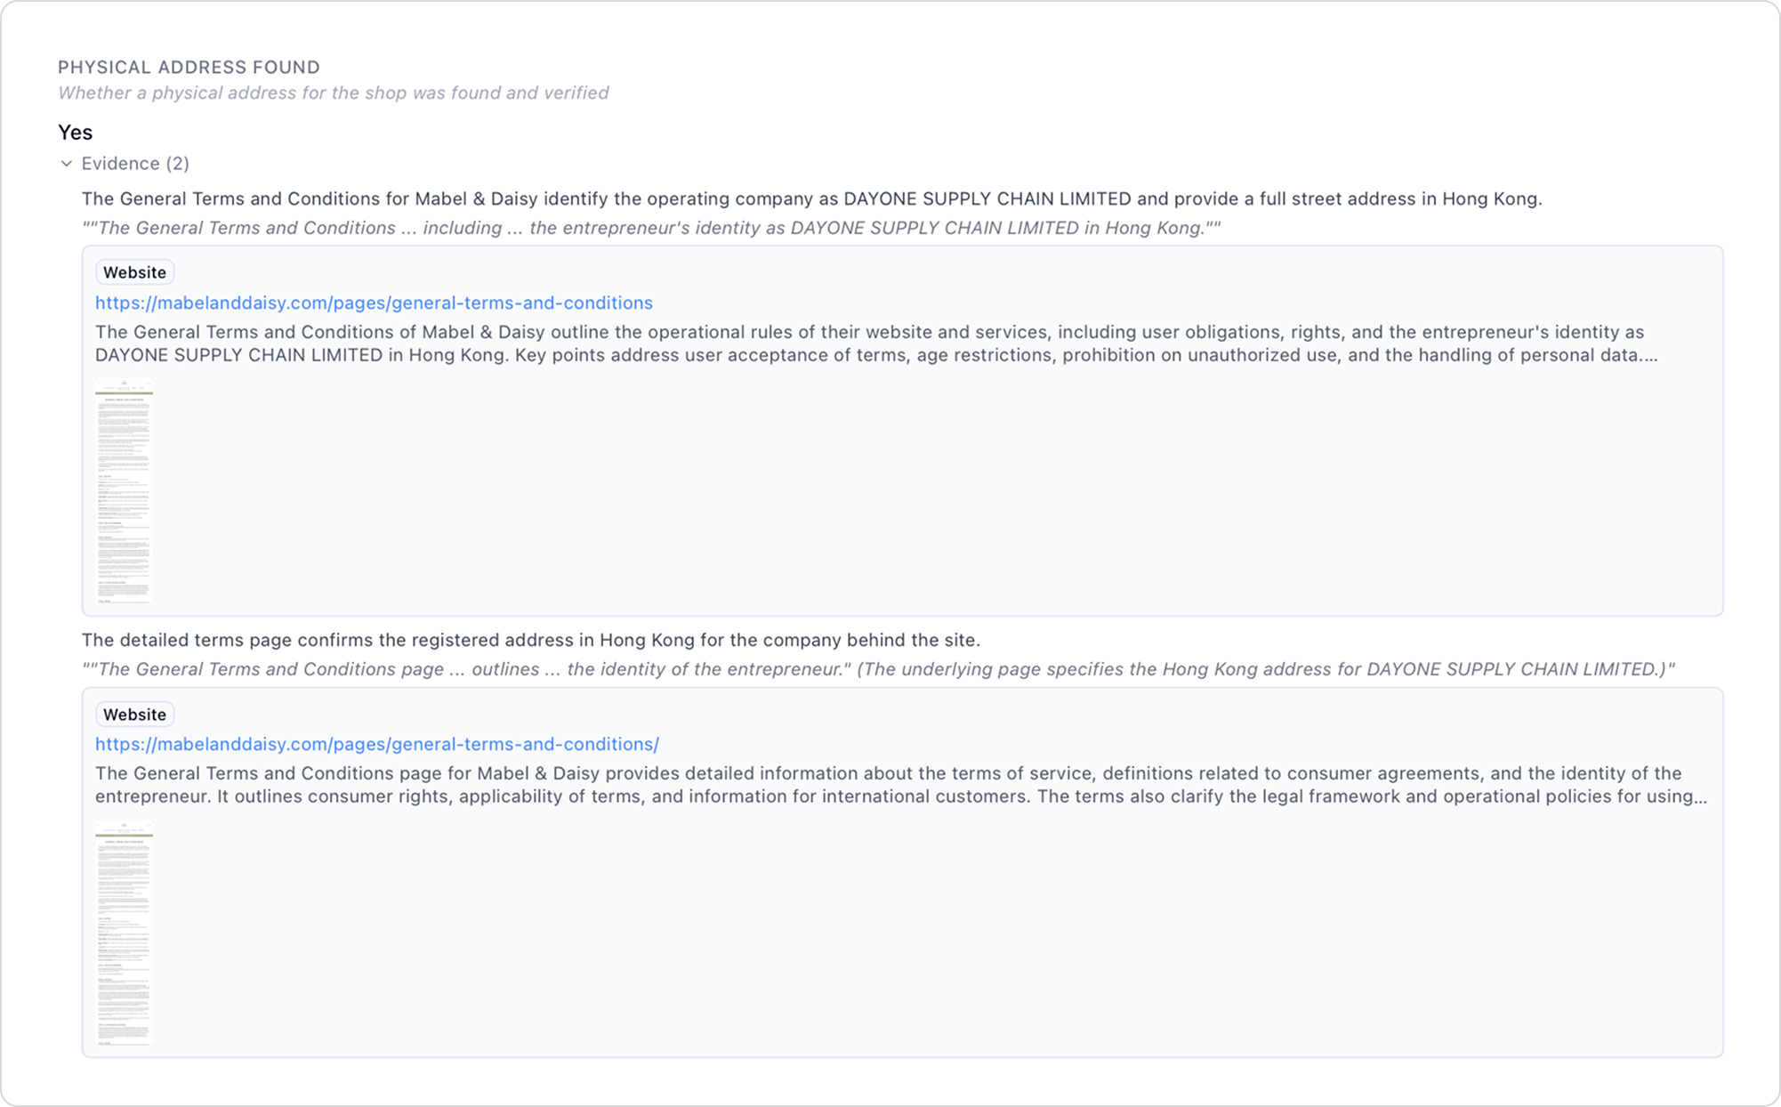Click the Website badge in first evidence card
Viewport: 1781px width, 1107px height.
[x=134, y=272]
